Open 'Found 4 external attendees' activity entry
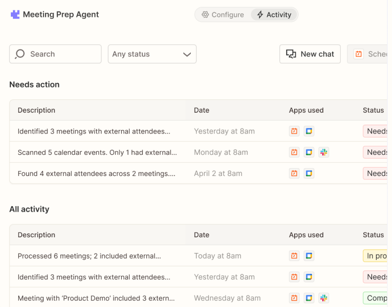This screenshot has width=392, height=307. click(96, 174)
